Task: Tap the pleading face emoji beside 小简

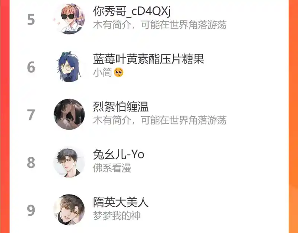Action: [118, 73]
